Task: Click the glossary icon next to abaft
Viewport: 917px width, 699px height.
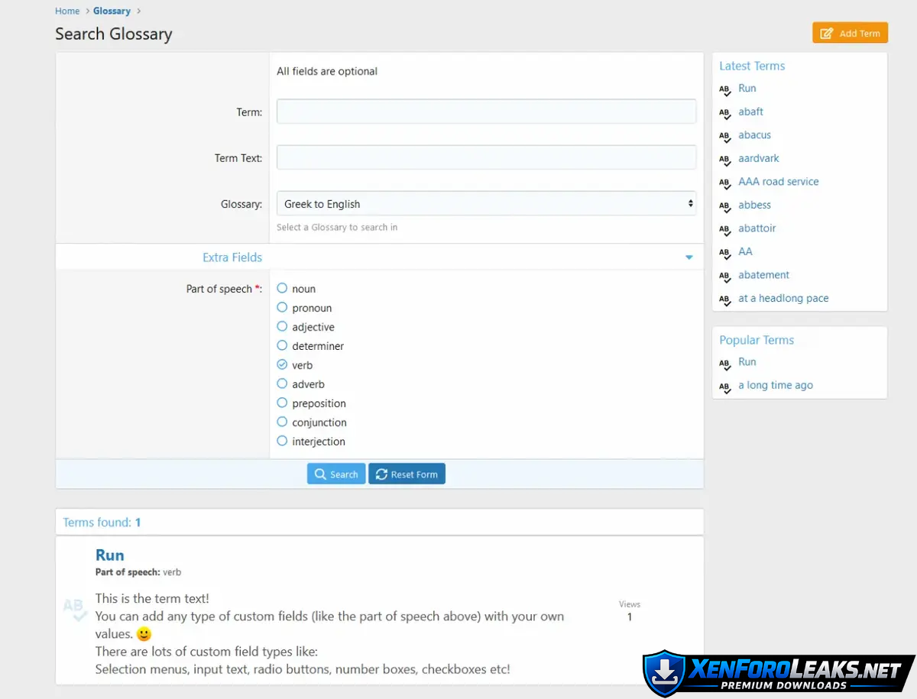Action: (725, 113)
